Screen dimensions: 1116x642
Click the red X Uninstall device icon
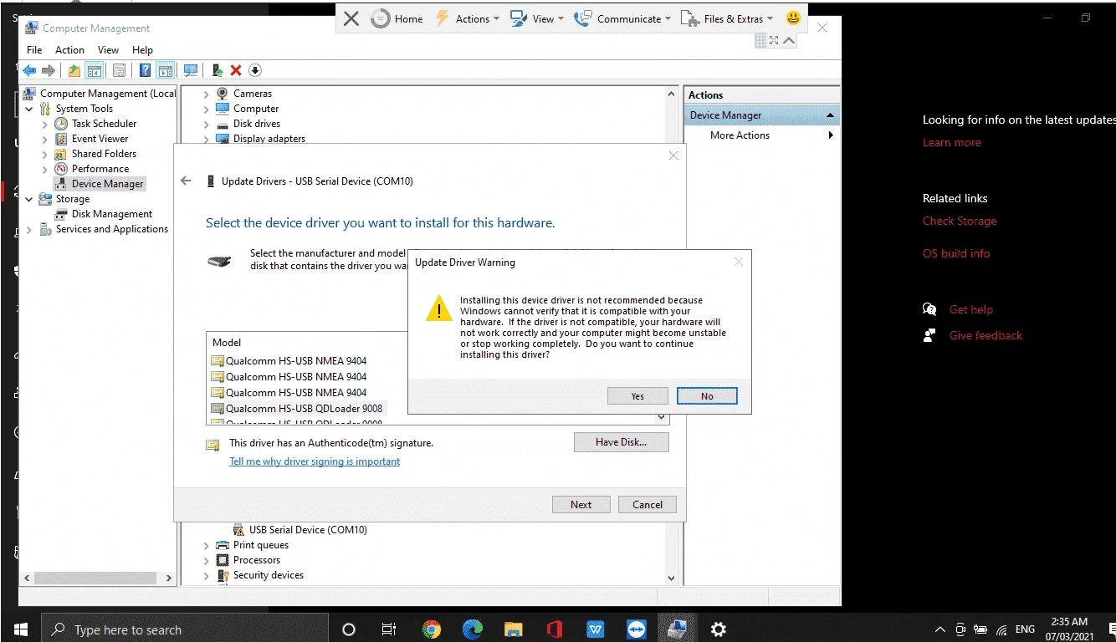click(x=236, y=71)
